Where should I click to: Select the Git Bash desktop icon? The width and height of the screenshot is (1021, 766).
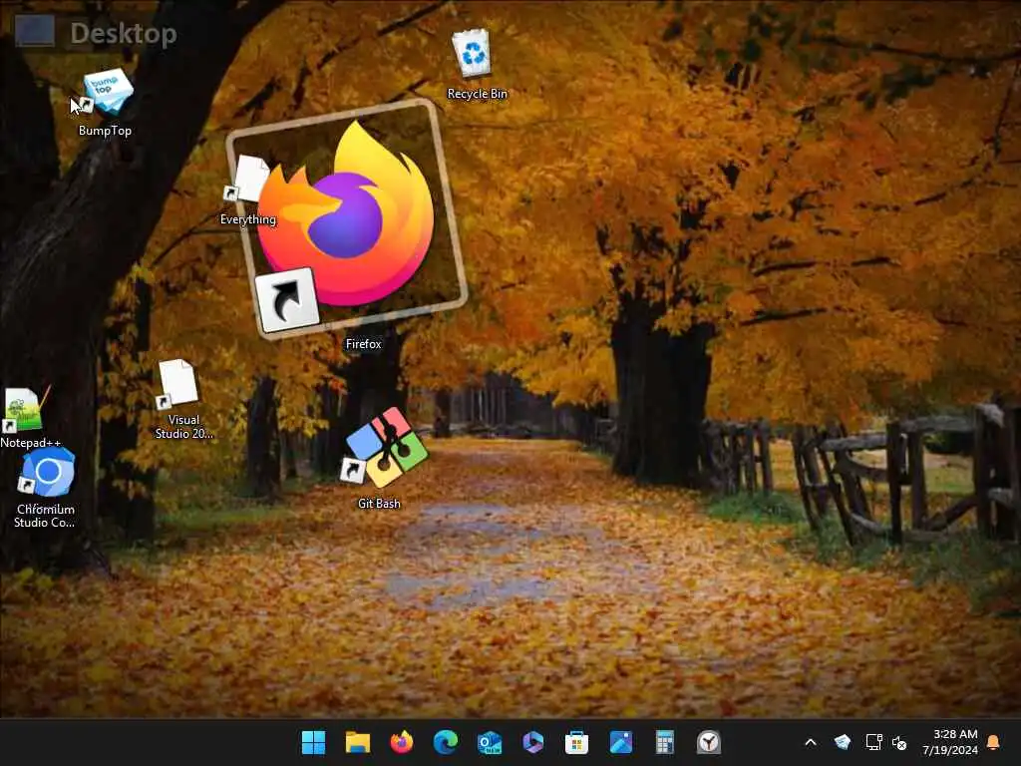(385, 449)
